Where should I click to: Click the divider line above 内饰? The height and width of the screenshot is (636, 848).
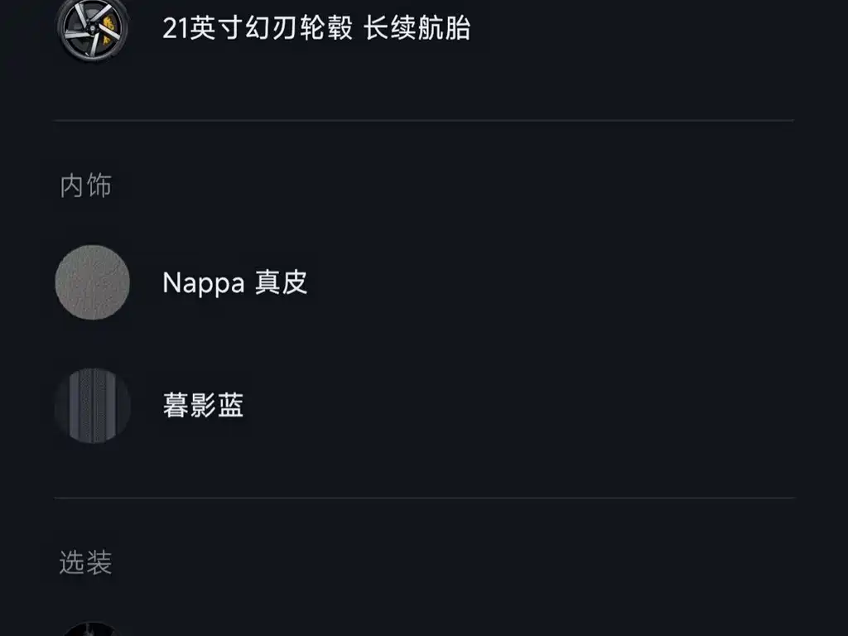(x=424, y=121)
